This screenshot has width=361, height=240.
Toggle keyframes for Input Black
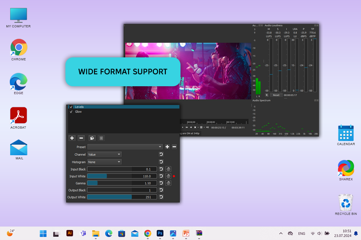pos(168,169)
